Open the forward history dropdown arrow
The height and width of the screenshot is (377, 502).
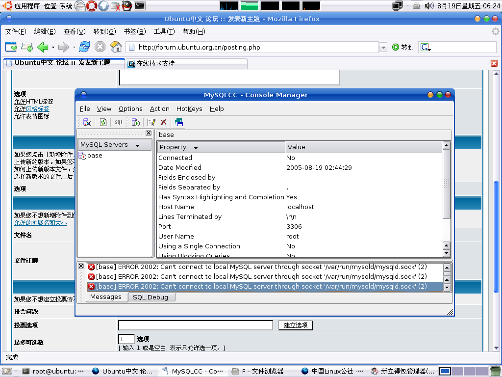(74, 48)
